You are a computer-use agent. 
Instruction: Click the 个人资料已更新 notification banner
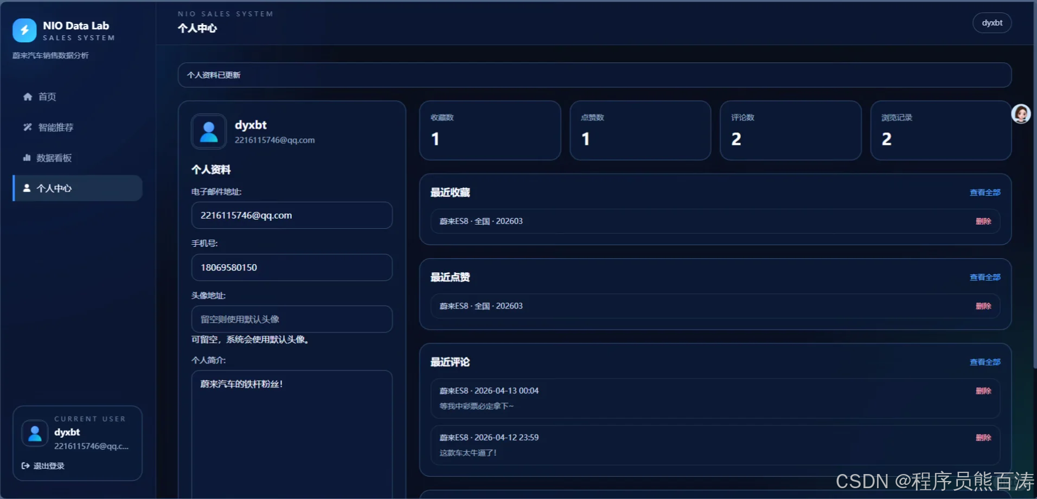594,75
